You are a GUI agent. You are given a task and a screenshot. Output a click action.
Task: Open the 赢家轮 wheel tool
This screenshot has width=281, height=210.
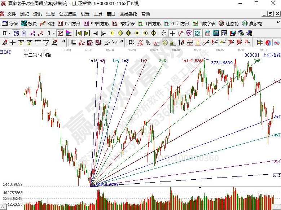(x=252, y=23)
